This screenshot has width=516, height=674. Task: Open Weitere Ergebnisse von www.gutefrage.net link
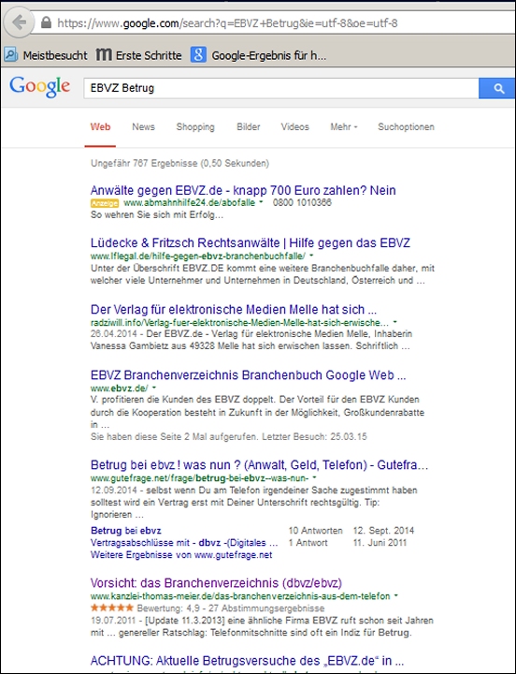point(181,555)
